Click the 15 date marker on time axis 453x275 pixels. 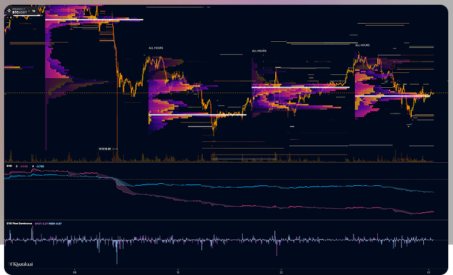point(177,270)
